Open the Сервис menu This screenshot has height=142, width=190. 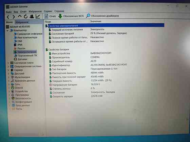point(48,11)
